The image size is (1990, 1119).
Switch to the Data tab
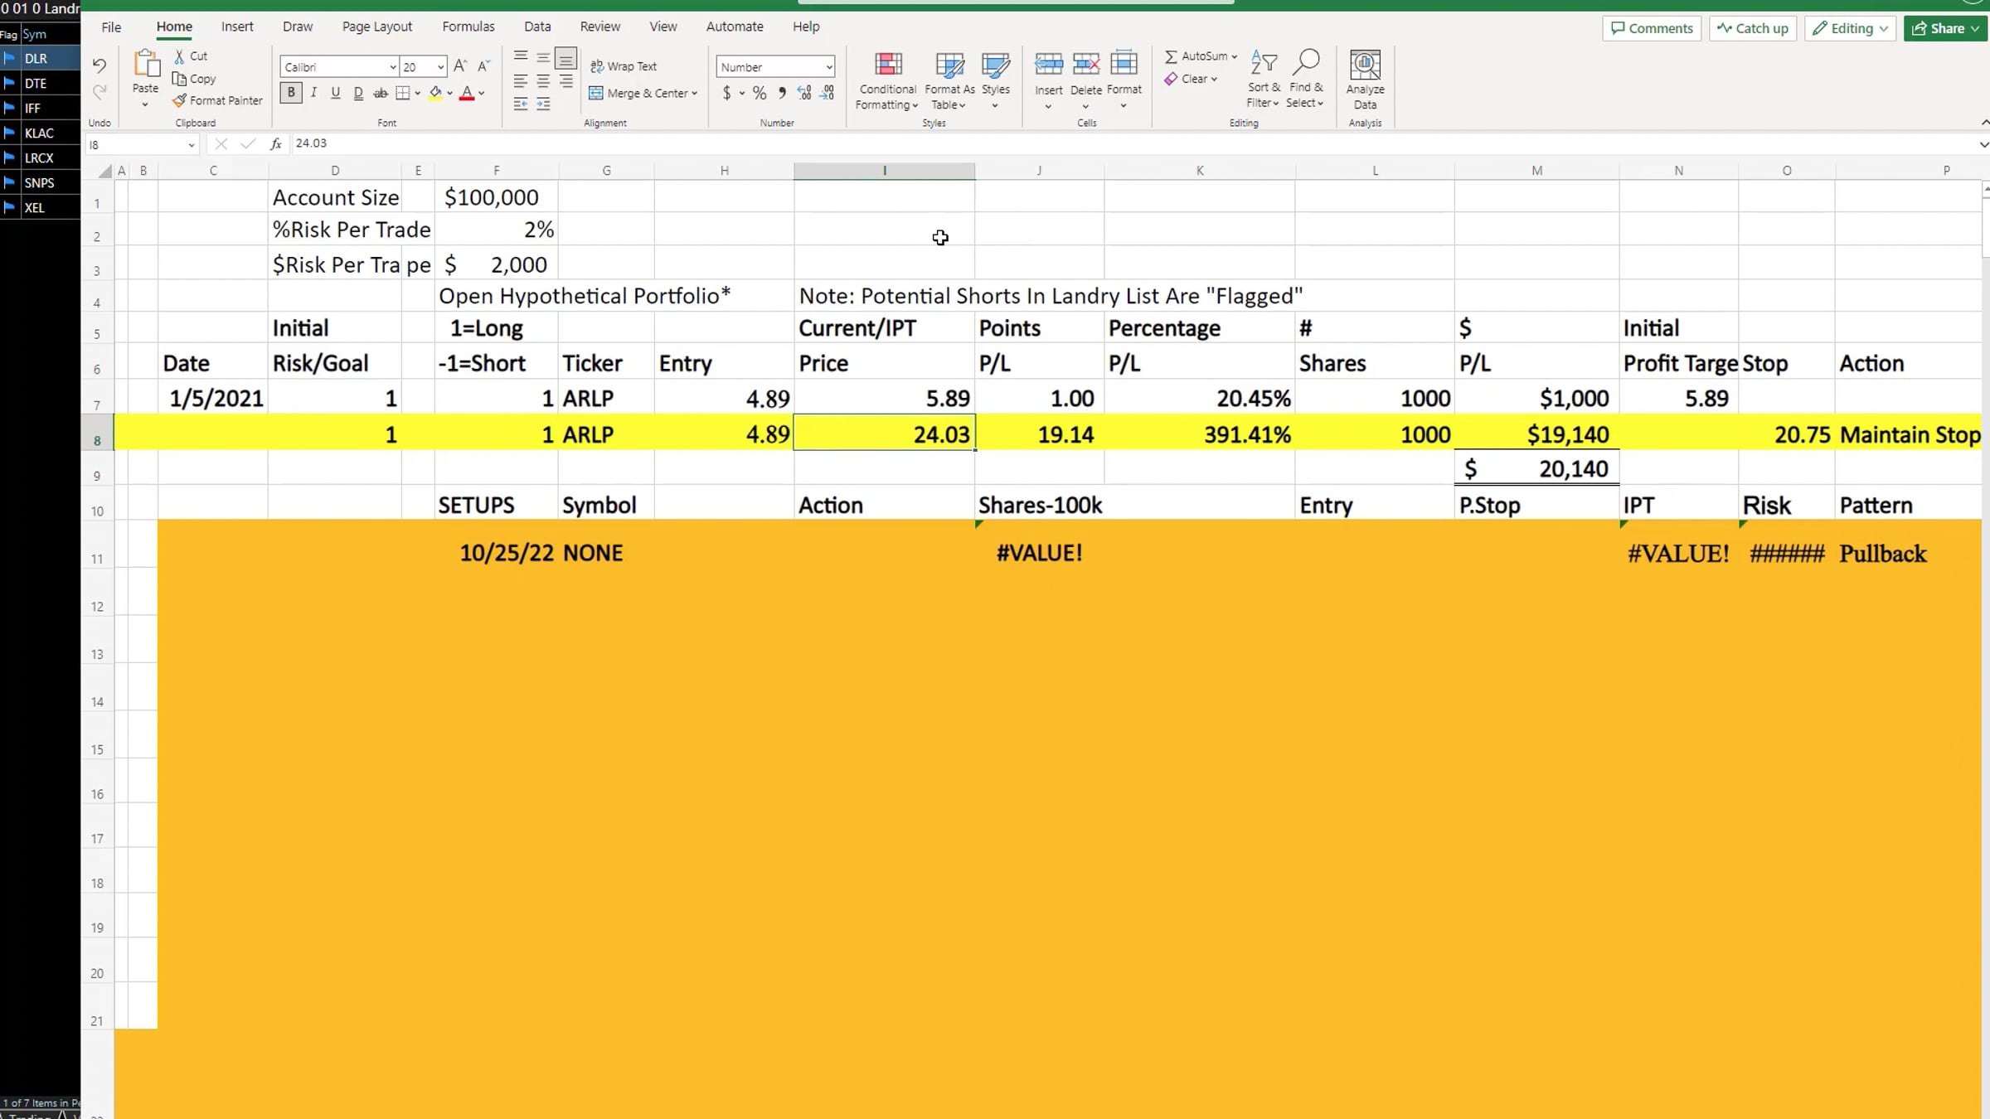pyautogui.click(x=537, y=27)
